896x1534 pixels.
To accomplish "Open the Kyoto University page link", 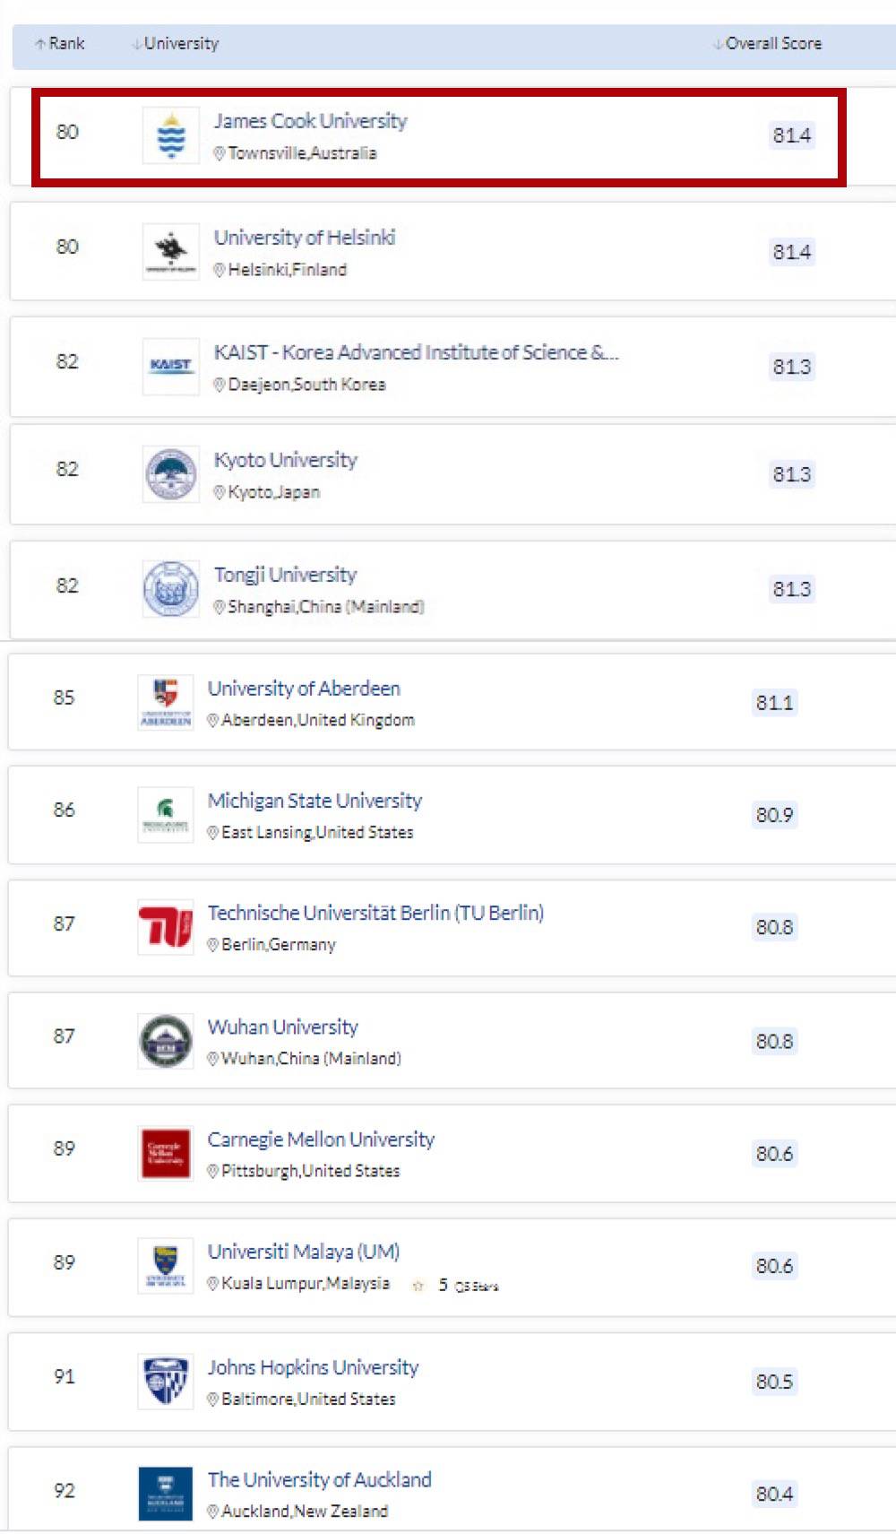I will (x=285, y=460).
